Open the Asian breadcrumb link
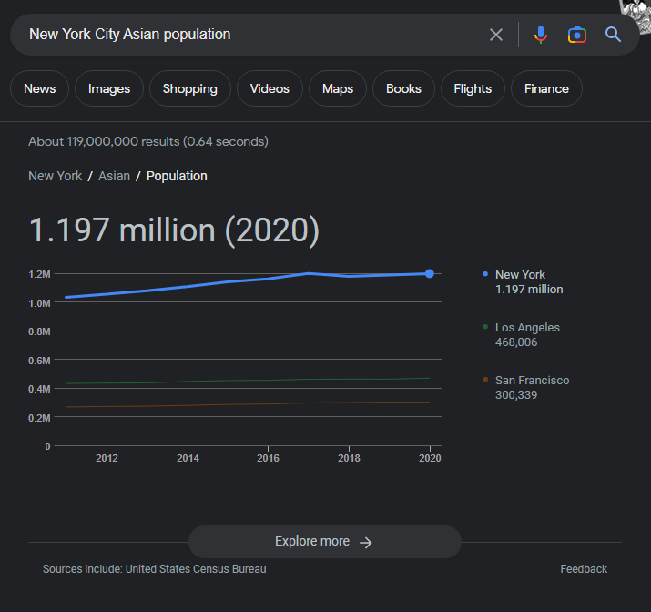This screenshot has width=651, height=612. click(x=114, y=176)
